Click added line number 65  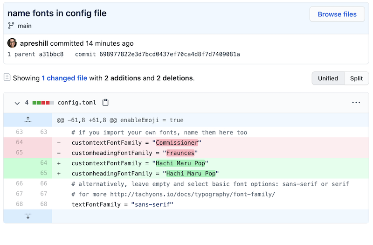click(43, 173)
